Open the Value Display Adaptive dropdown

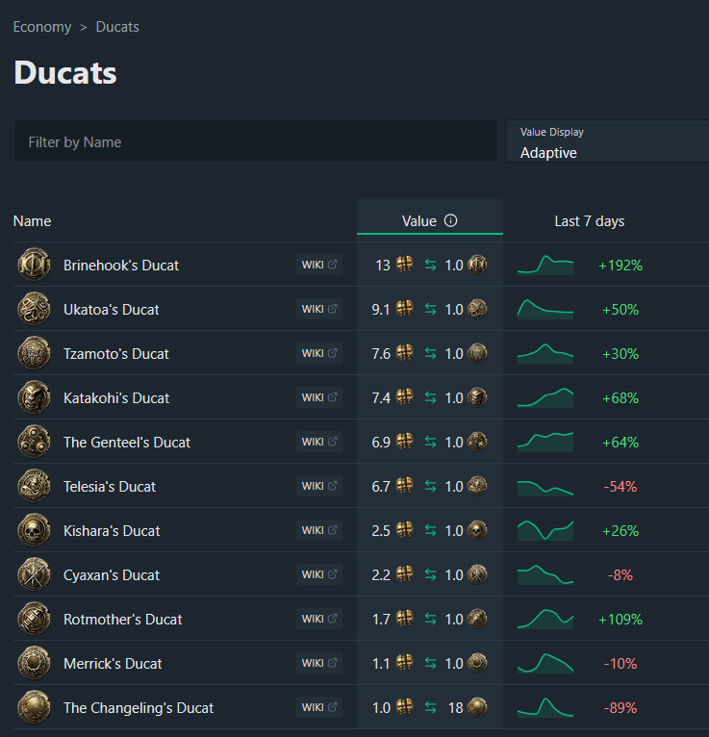pos(607,141)
